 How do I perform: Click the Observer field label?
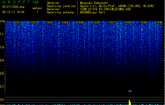[x=53, y=3]
